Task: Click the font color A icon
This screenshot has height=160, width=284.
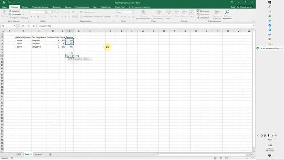Action: (x=56, y=16)
